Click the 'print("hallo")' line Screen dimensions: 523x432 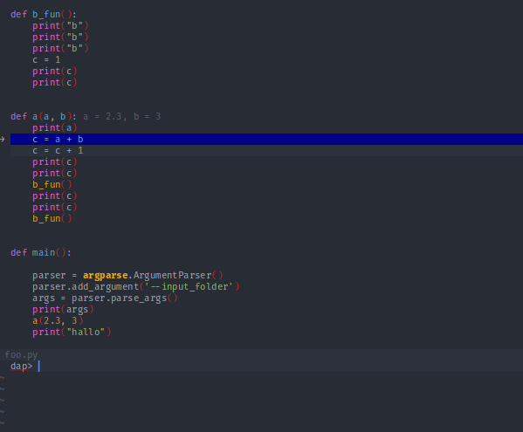(72, 332)
